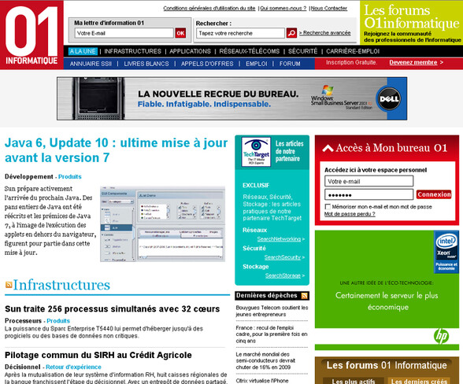The image size is (463, 384).
Task: Open RÉSEAUX-TÉLÉCOMS menu
Action: pyautogui.click(x=249, y=51)
